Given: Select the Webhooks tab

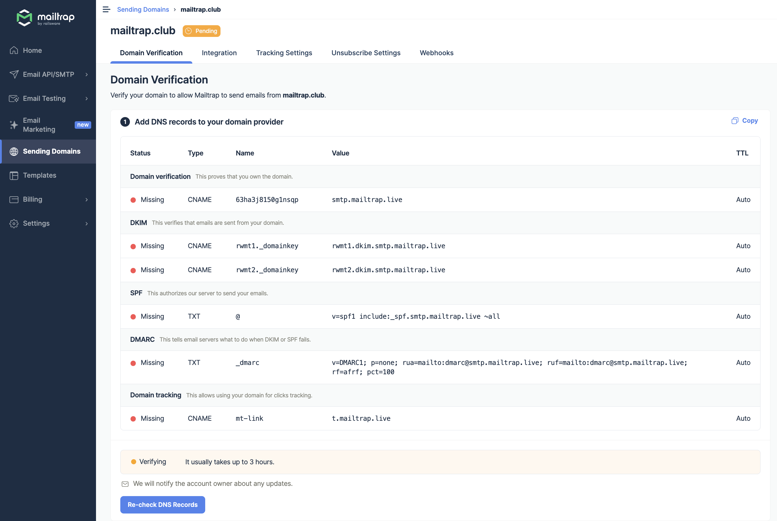Looking at the screenshot, I should pos(436,53).
